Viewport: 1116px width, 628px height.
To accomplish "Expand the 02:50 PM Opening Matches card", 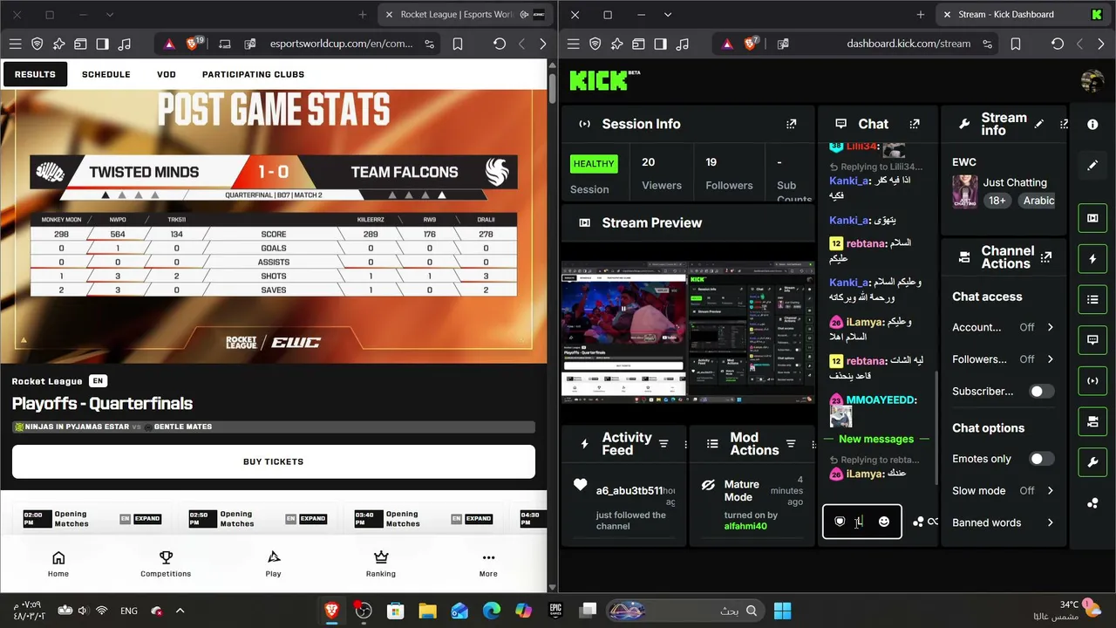I will 313,519.
